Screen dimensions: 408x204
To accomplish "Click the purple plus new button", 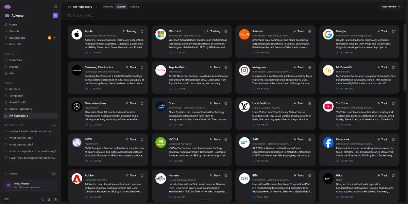I will (55, 15).
